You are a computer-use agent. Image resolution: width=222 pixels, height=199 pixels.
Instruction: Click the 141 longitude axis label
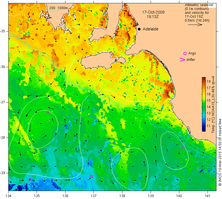tap(208, 196)
